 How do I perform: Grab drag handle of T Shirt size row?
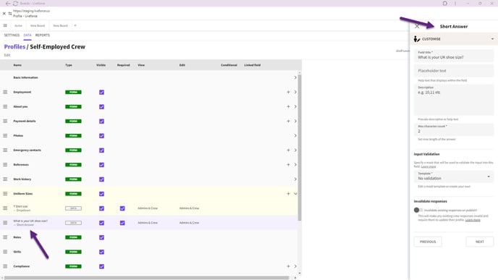pyautogui.click(x=5, y=208)
